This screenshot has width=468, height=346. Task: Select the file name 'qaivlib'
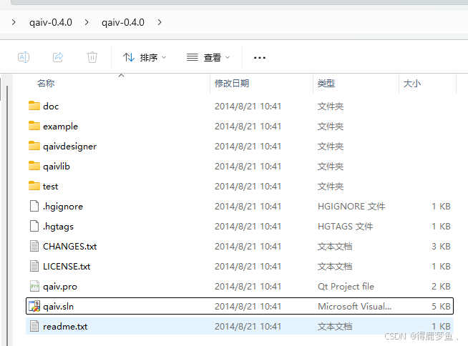point(56,167)
